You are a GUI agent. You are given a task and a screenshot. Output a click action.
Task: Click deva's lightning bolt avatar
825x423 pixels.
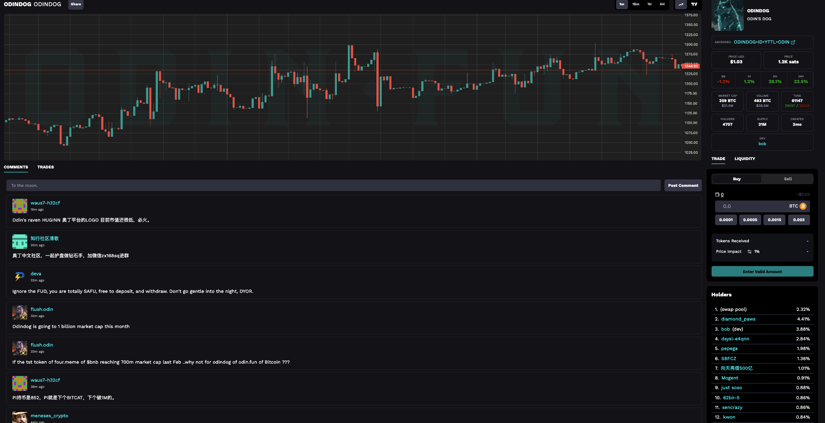tap(19, 277)
